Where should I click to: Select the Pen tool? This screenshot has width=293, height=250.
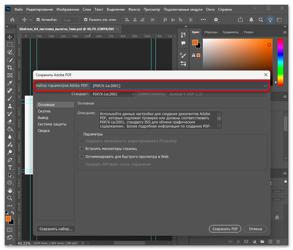[10, 160]
